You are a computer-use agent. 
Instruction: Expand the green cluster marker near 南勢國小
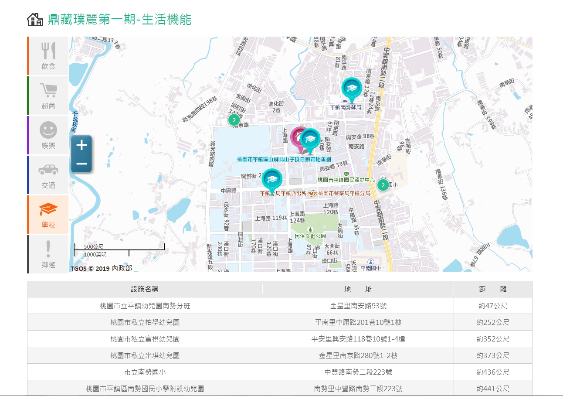coord(383,185)
